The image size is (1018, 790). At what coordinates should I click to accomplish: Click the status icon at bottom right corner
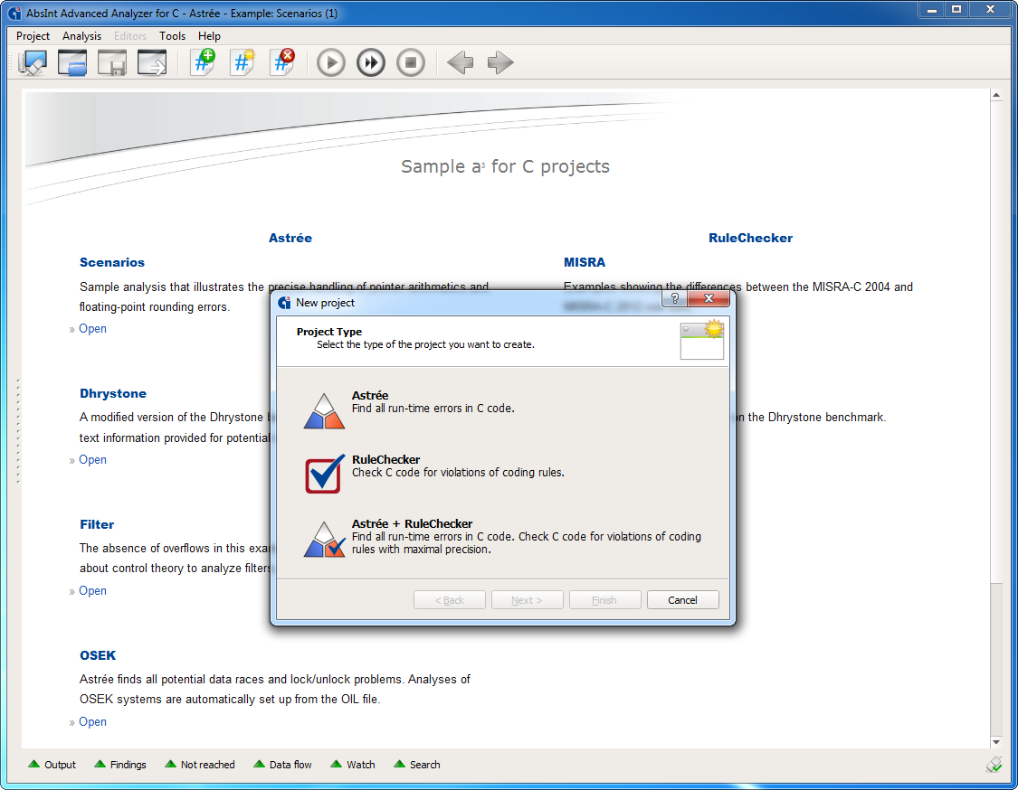pyautogui.click(x=994, y=765)
